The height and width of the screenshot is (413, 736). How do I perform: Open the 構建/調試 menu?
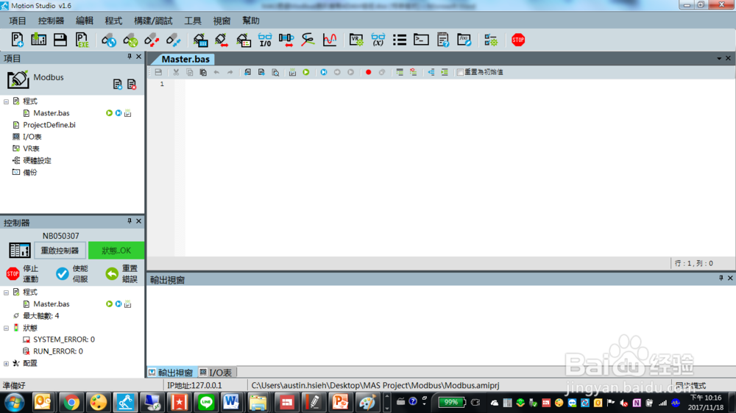[x=153, y=21]
